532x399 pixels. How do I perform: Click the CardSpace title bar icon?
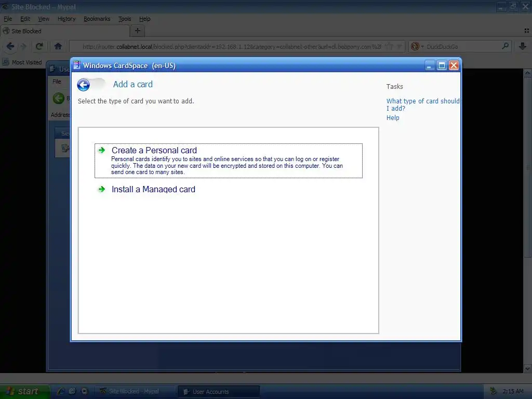pos(77,65)
